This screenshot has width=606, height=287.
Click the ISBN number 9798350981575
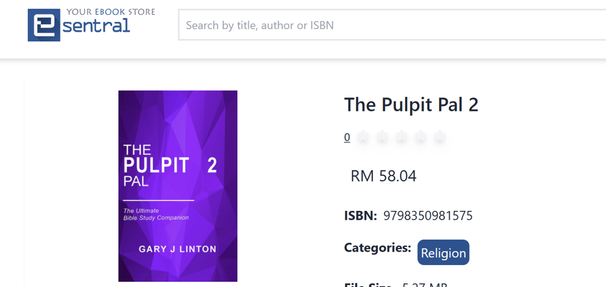[428, 216]
